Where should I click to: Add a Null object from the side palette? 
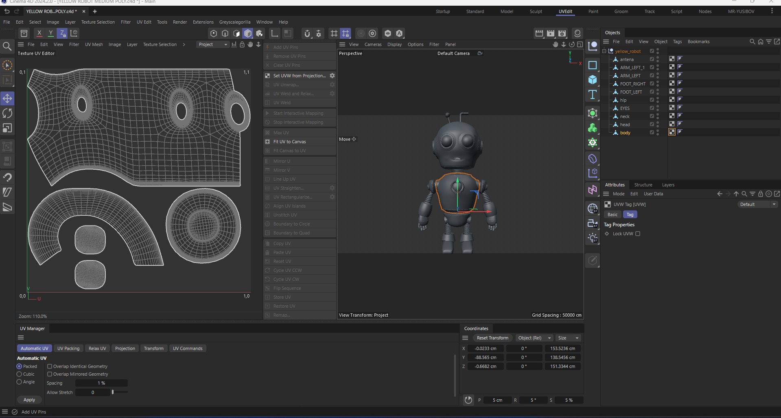(x=593, y=46)
